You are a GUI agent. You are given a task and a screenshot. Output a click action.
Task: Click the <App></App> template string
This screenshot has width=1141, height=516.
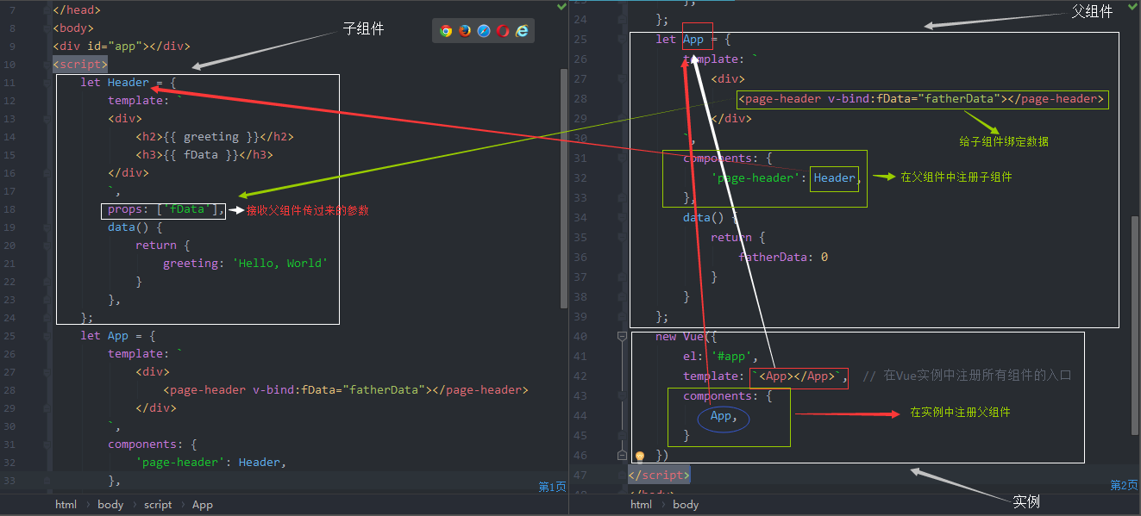tap(798, 376)
